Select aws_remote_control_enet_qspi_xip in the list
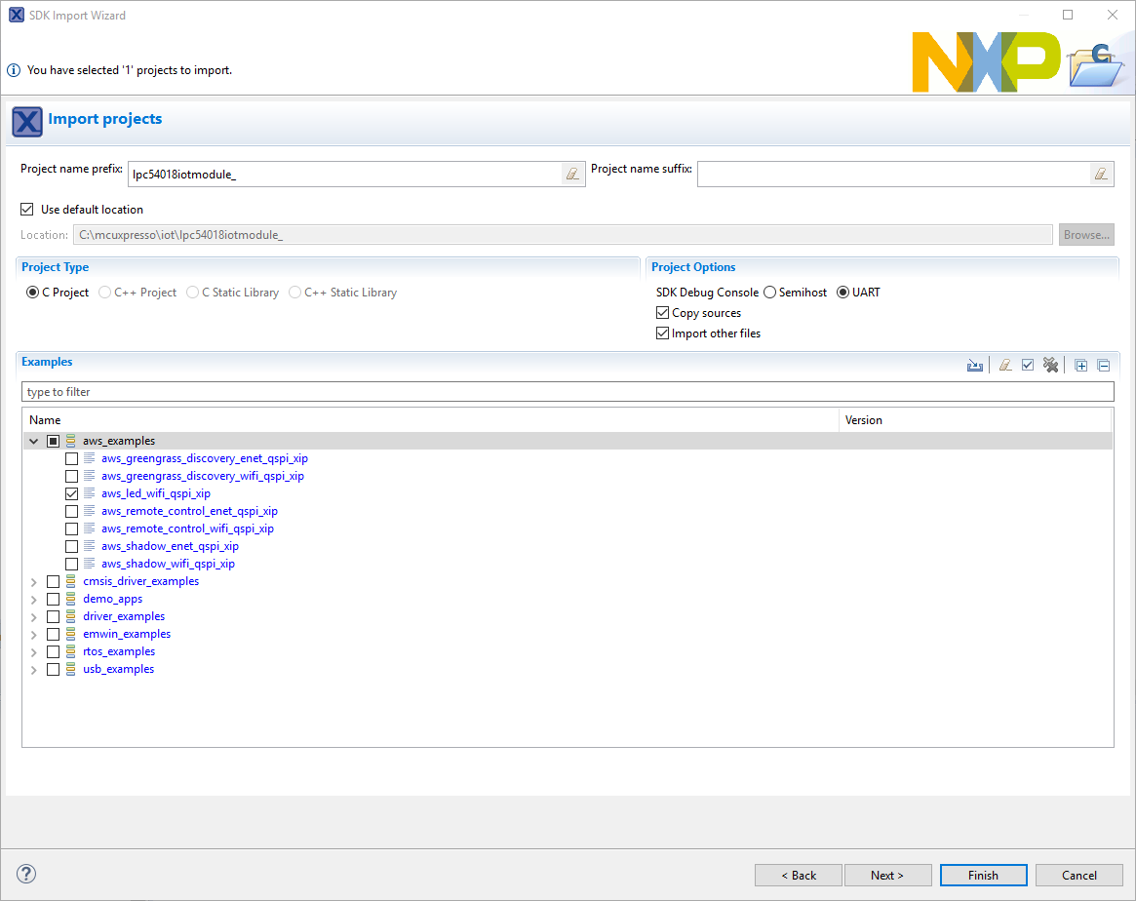 (x=189, y=511)
